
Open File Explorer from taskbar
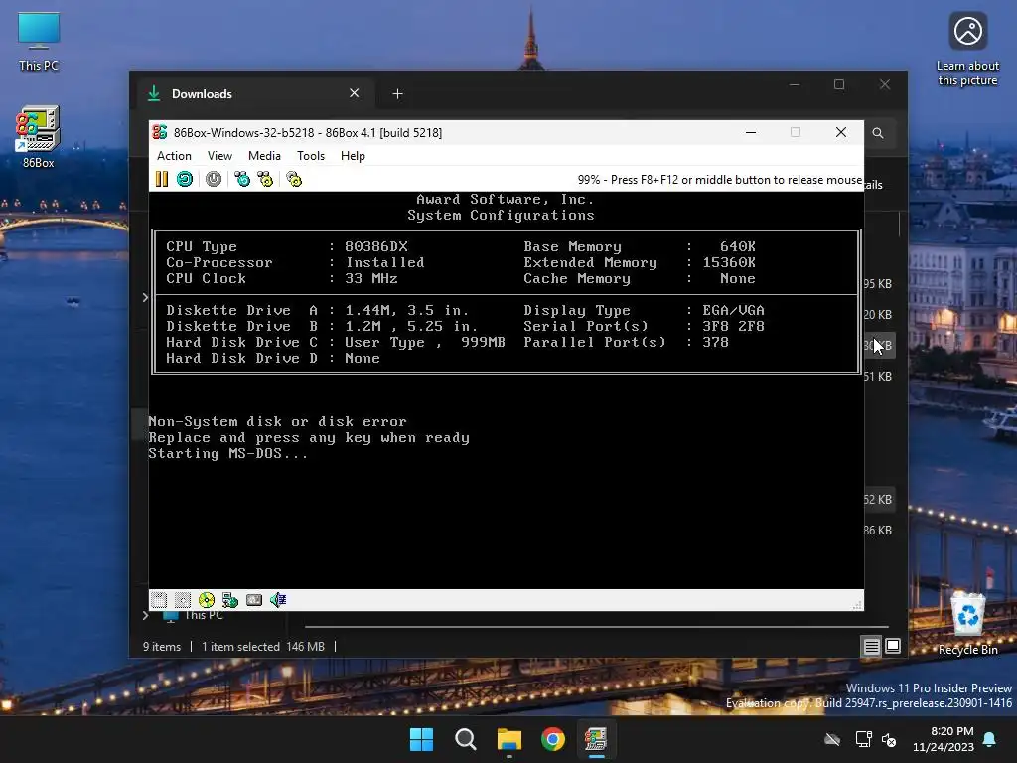[509, 739]
